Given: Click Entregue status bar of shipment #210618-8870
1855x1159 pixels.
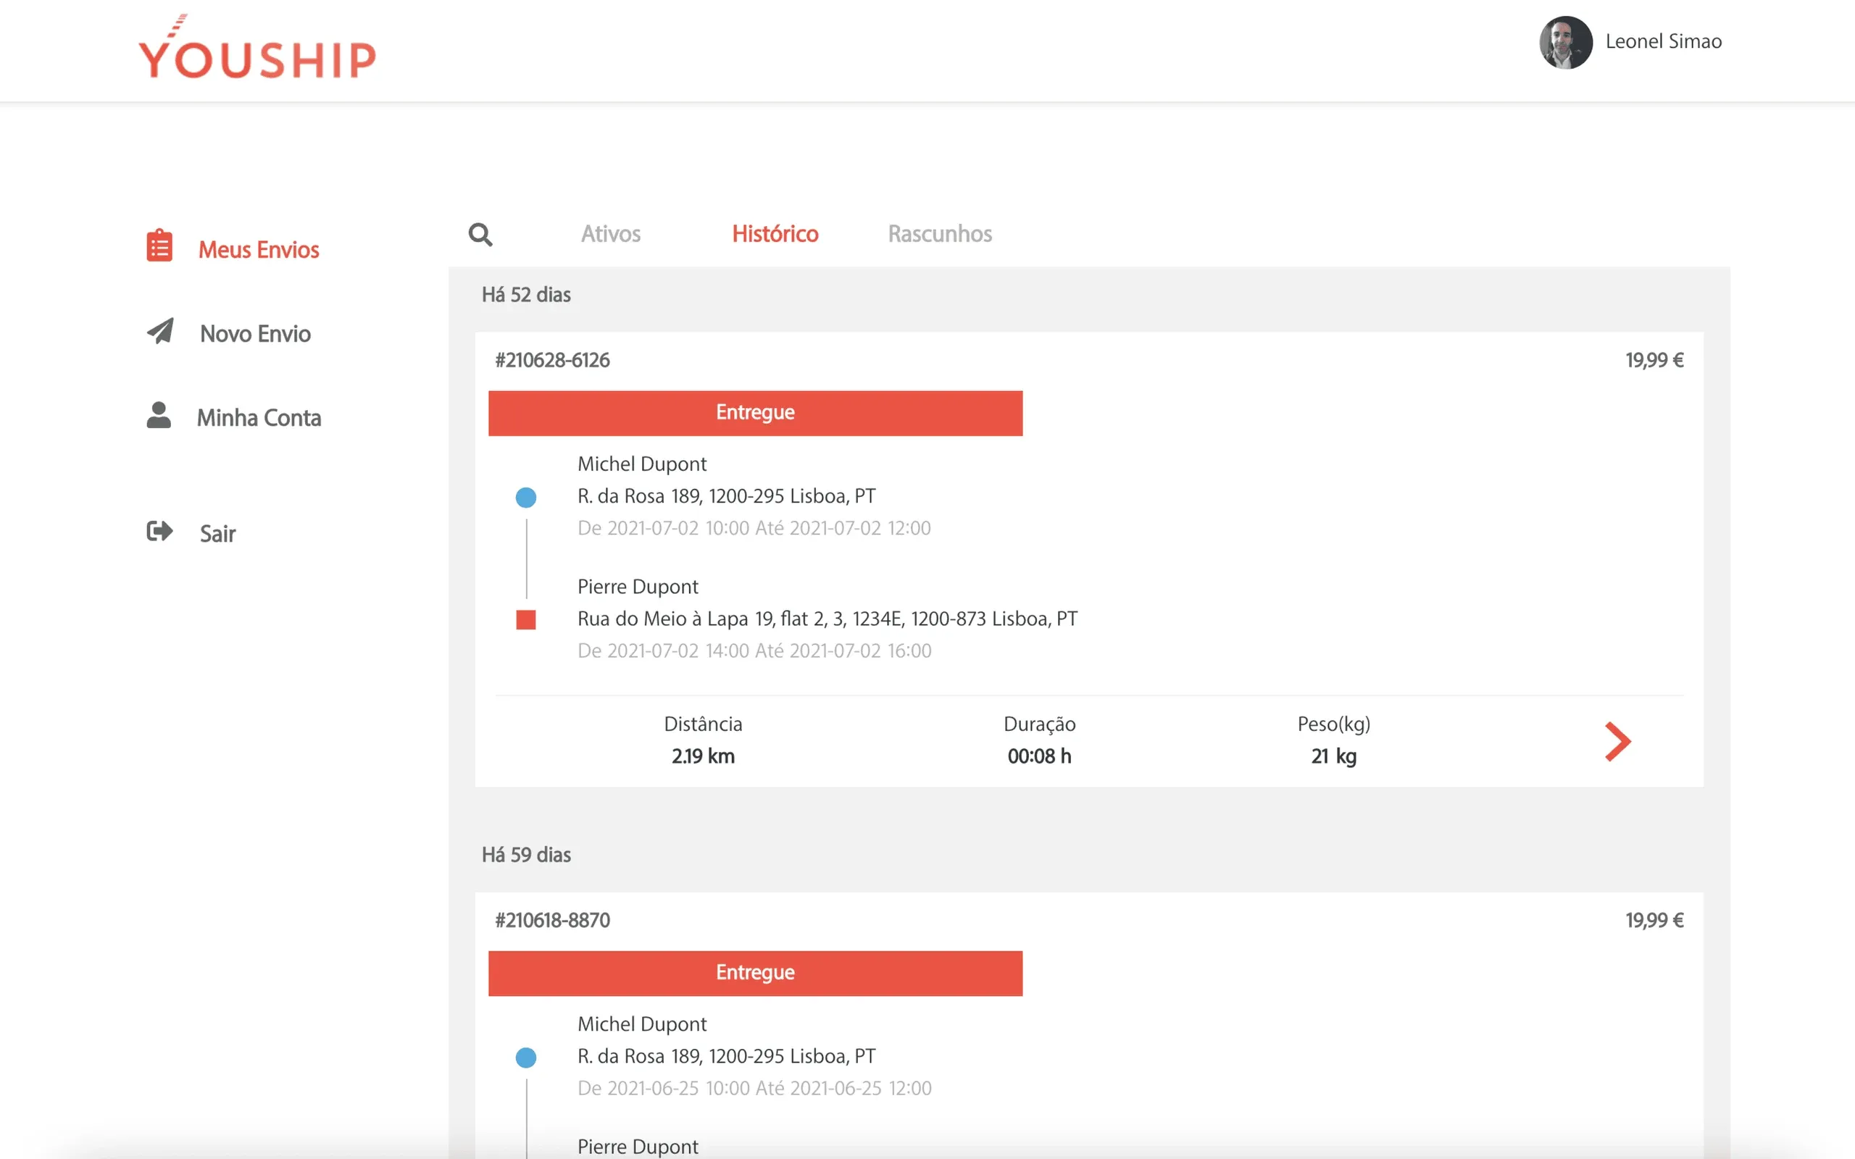Looking at the screenshot, I should click(x=755, y=974).
